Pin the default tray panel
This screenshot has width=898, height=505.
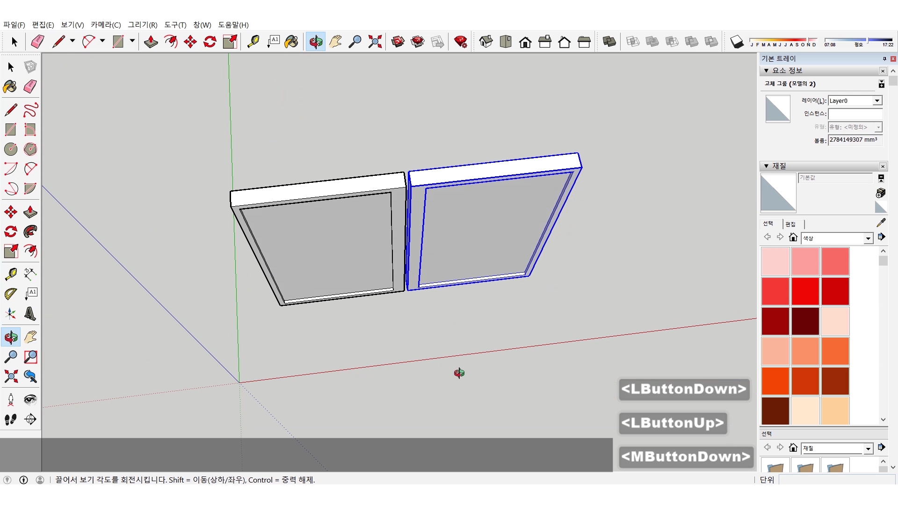884,59
